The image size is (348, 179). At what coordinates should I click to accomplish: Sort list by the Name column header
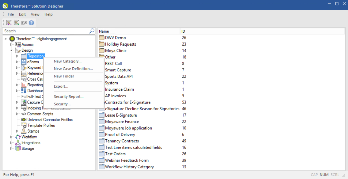click(x=139, y=32)
